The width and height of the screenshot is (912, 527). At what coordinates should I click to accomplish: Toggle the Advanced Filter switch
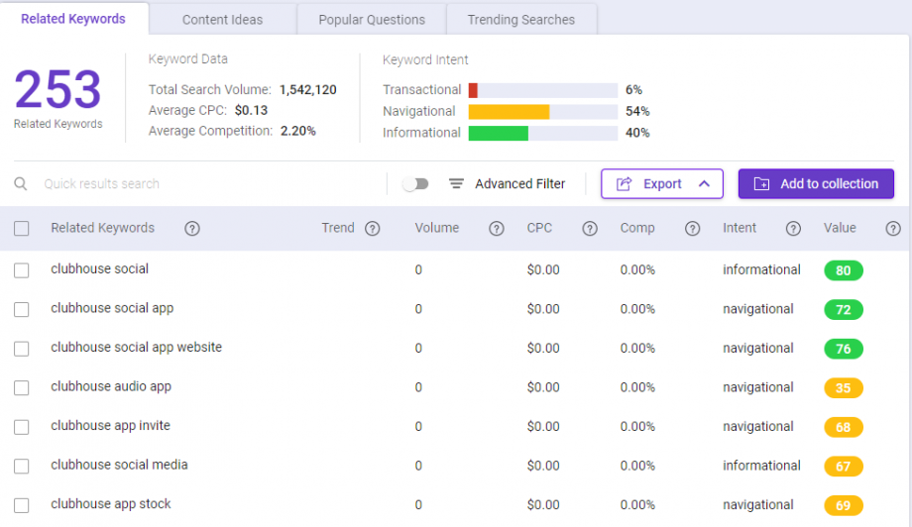click(415, 183)
